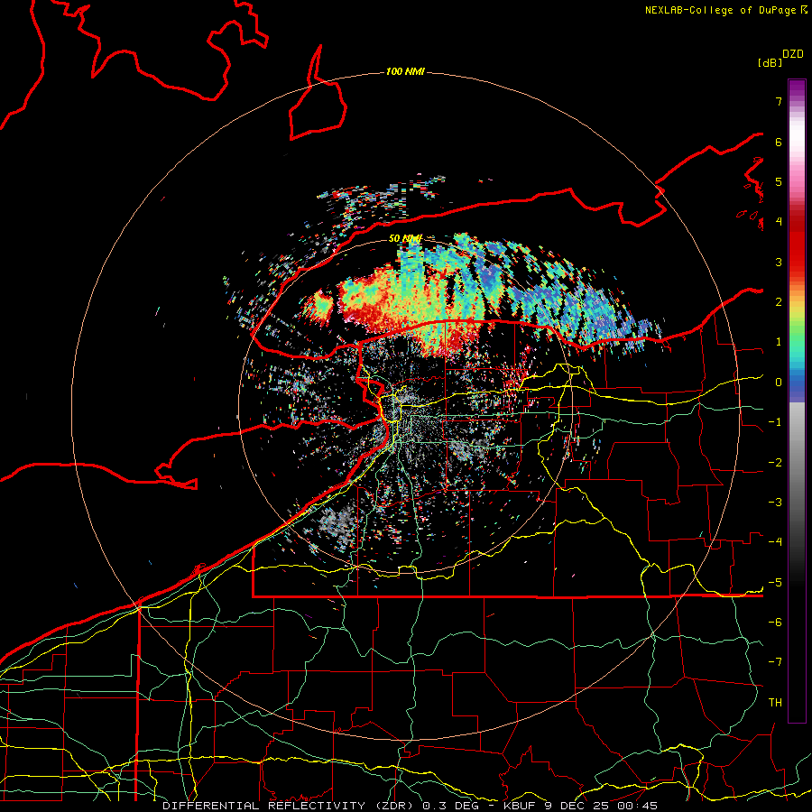
Task: Click the DZD product label
Action: coord(793,54)
